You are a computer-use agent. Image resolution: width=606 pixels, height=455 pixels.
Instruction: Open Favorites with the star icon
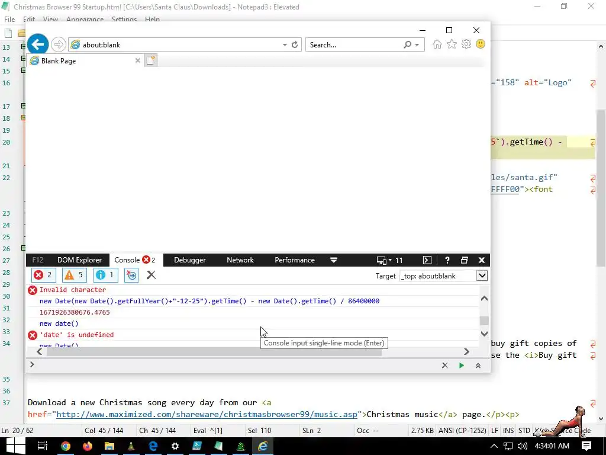click(452, 44)
